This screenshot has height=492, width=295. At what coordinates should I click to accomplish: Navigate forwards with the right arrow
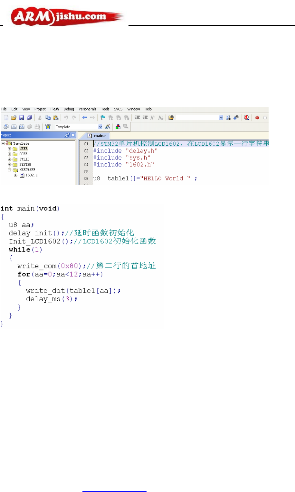pos(92,118)
